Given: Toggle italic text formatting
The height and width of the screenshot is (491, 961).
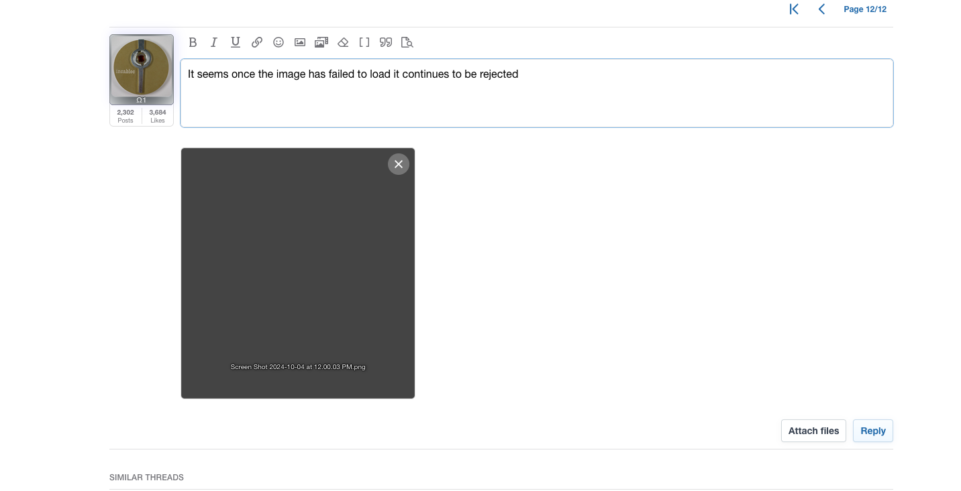Looking at the screenshot, I should pyautogui.click(x=214, y=42).
